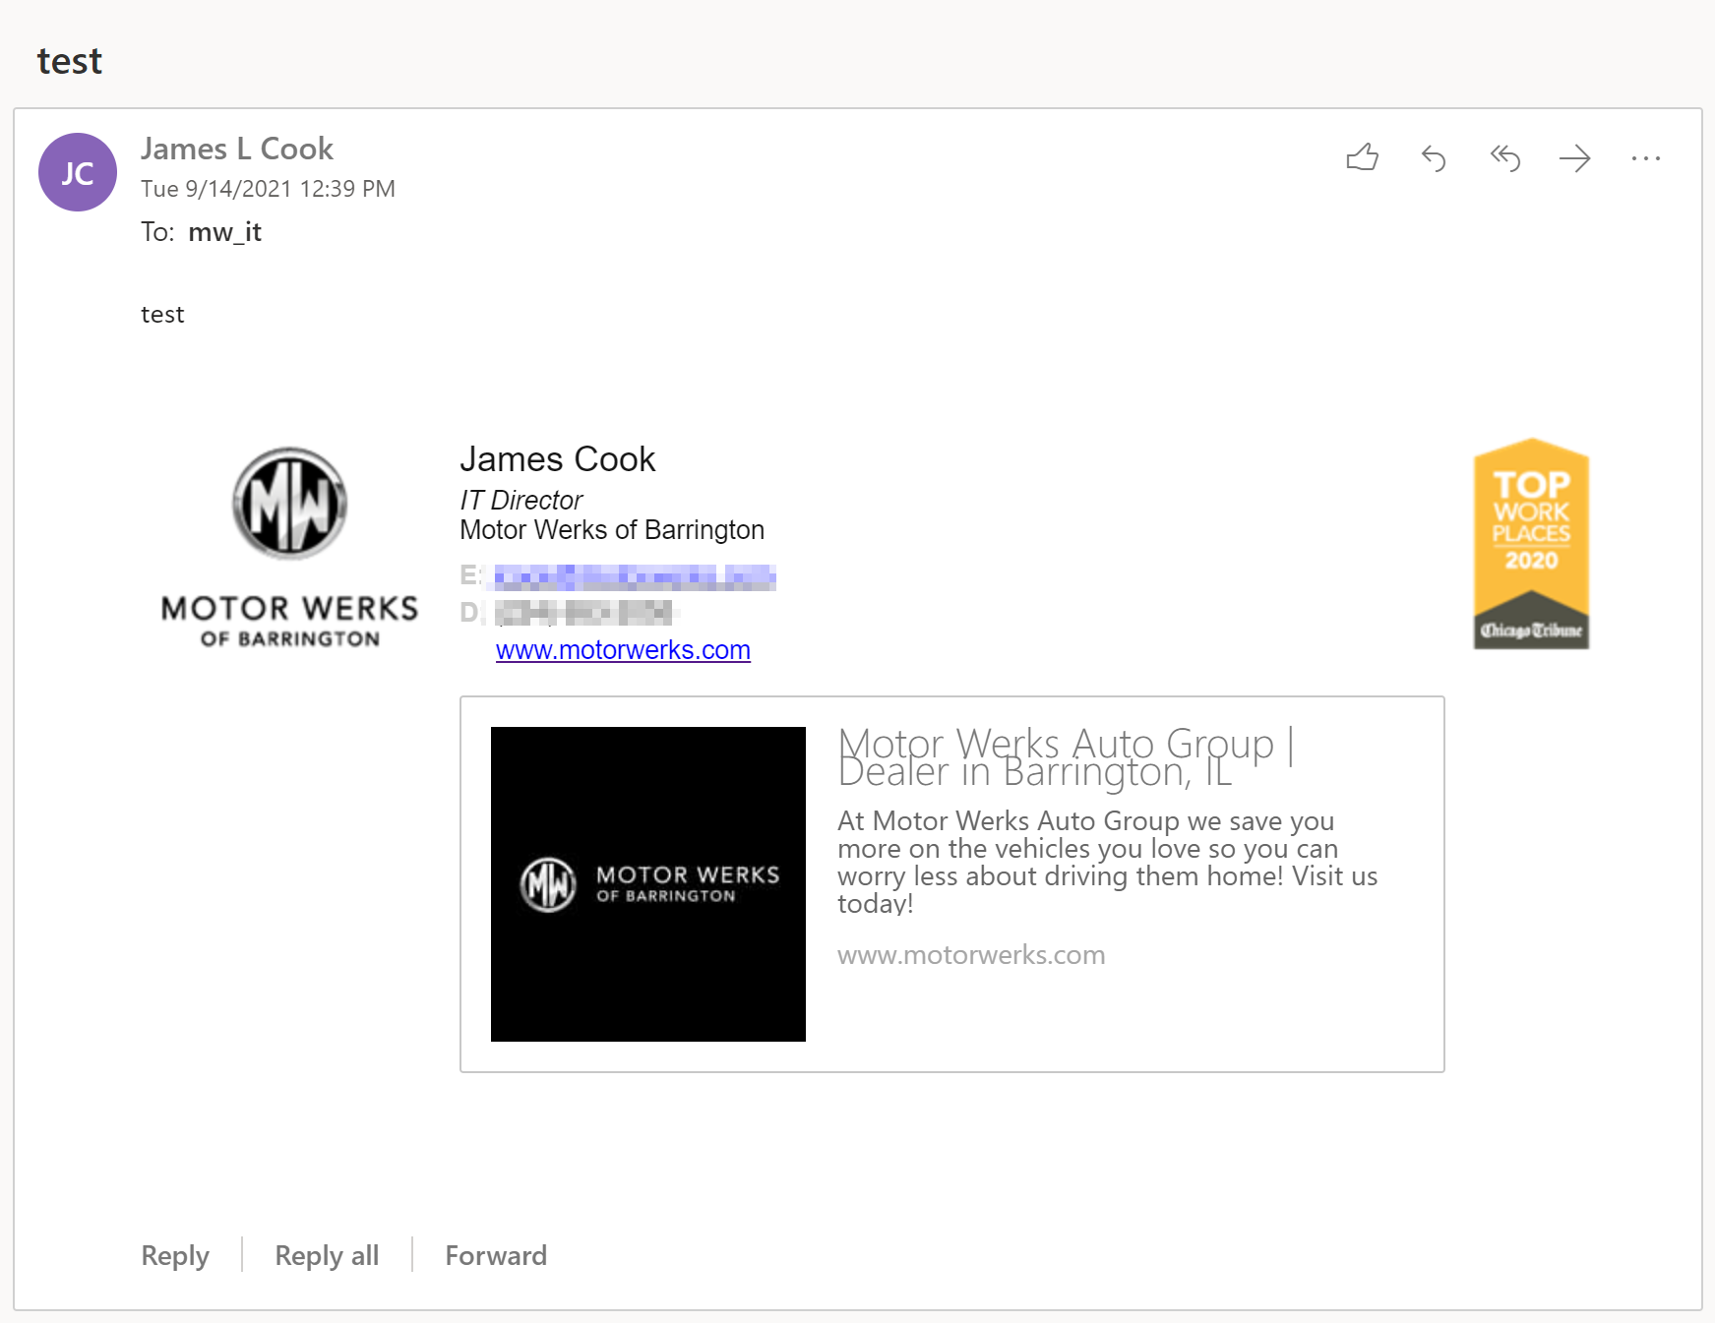Open the Motor Werks Auto Group preview title
1715x1323 pixels.
click(1066, 756)
